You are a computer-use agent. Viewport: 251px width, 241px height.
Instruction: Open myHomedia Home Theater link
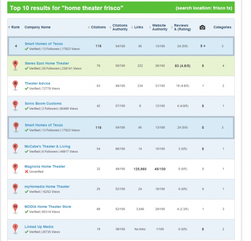pos(47,187)
